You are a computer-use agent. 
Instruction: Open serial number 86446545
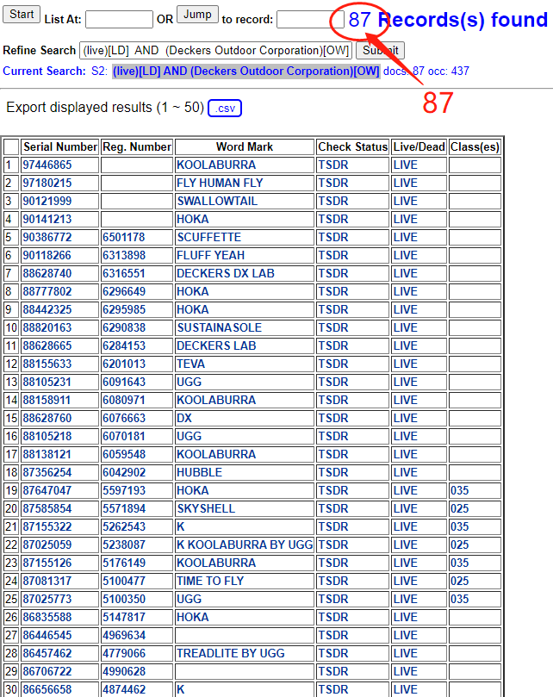pyautogui.click(x=47, y=635)
